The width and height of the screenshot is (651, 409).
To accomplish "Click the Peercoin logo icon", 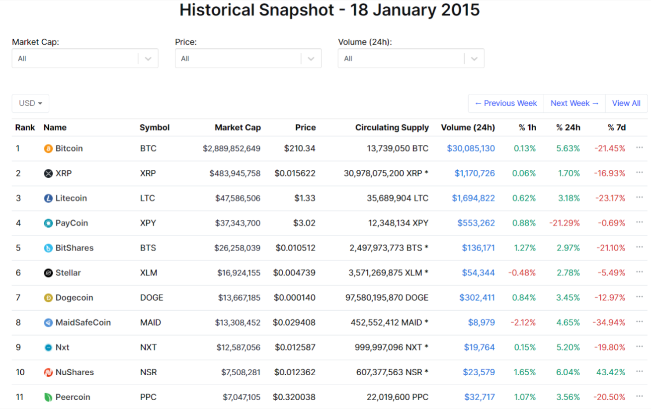I will pos(48,397).
